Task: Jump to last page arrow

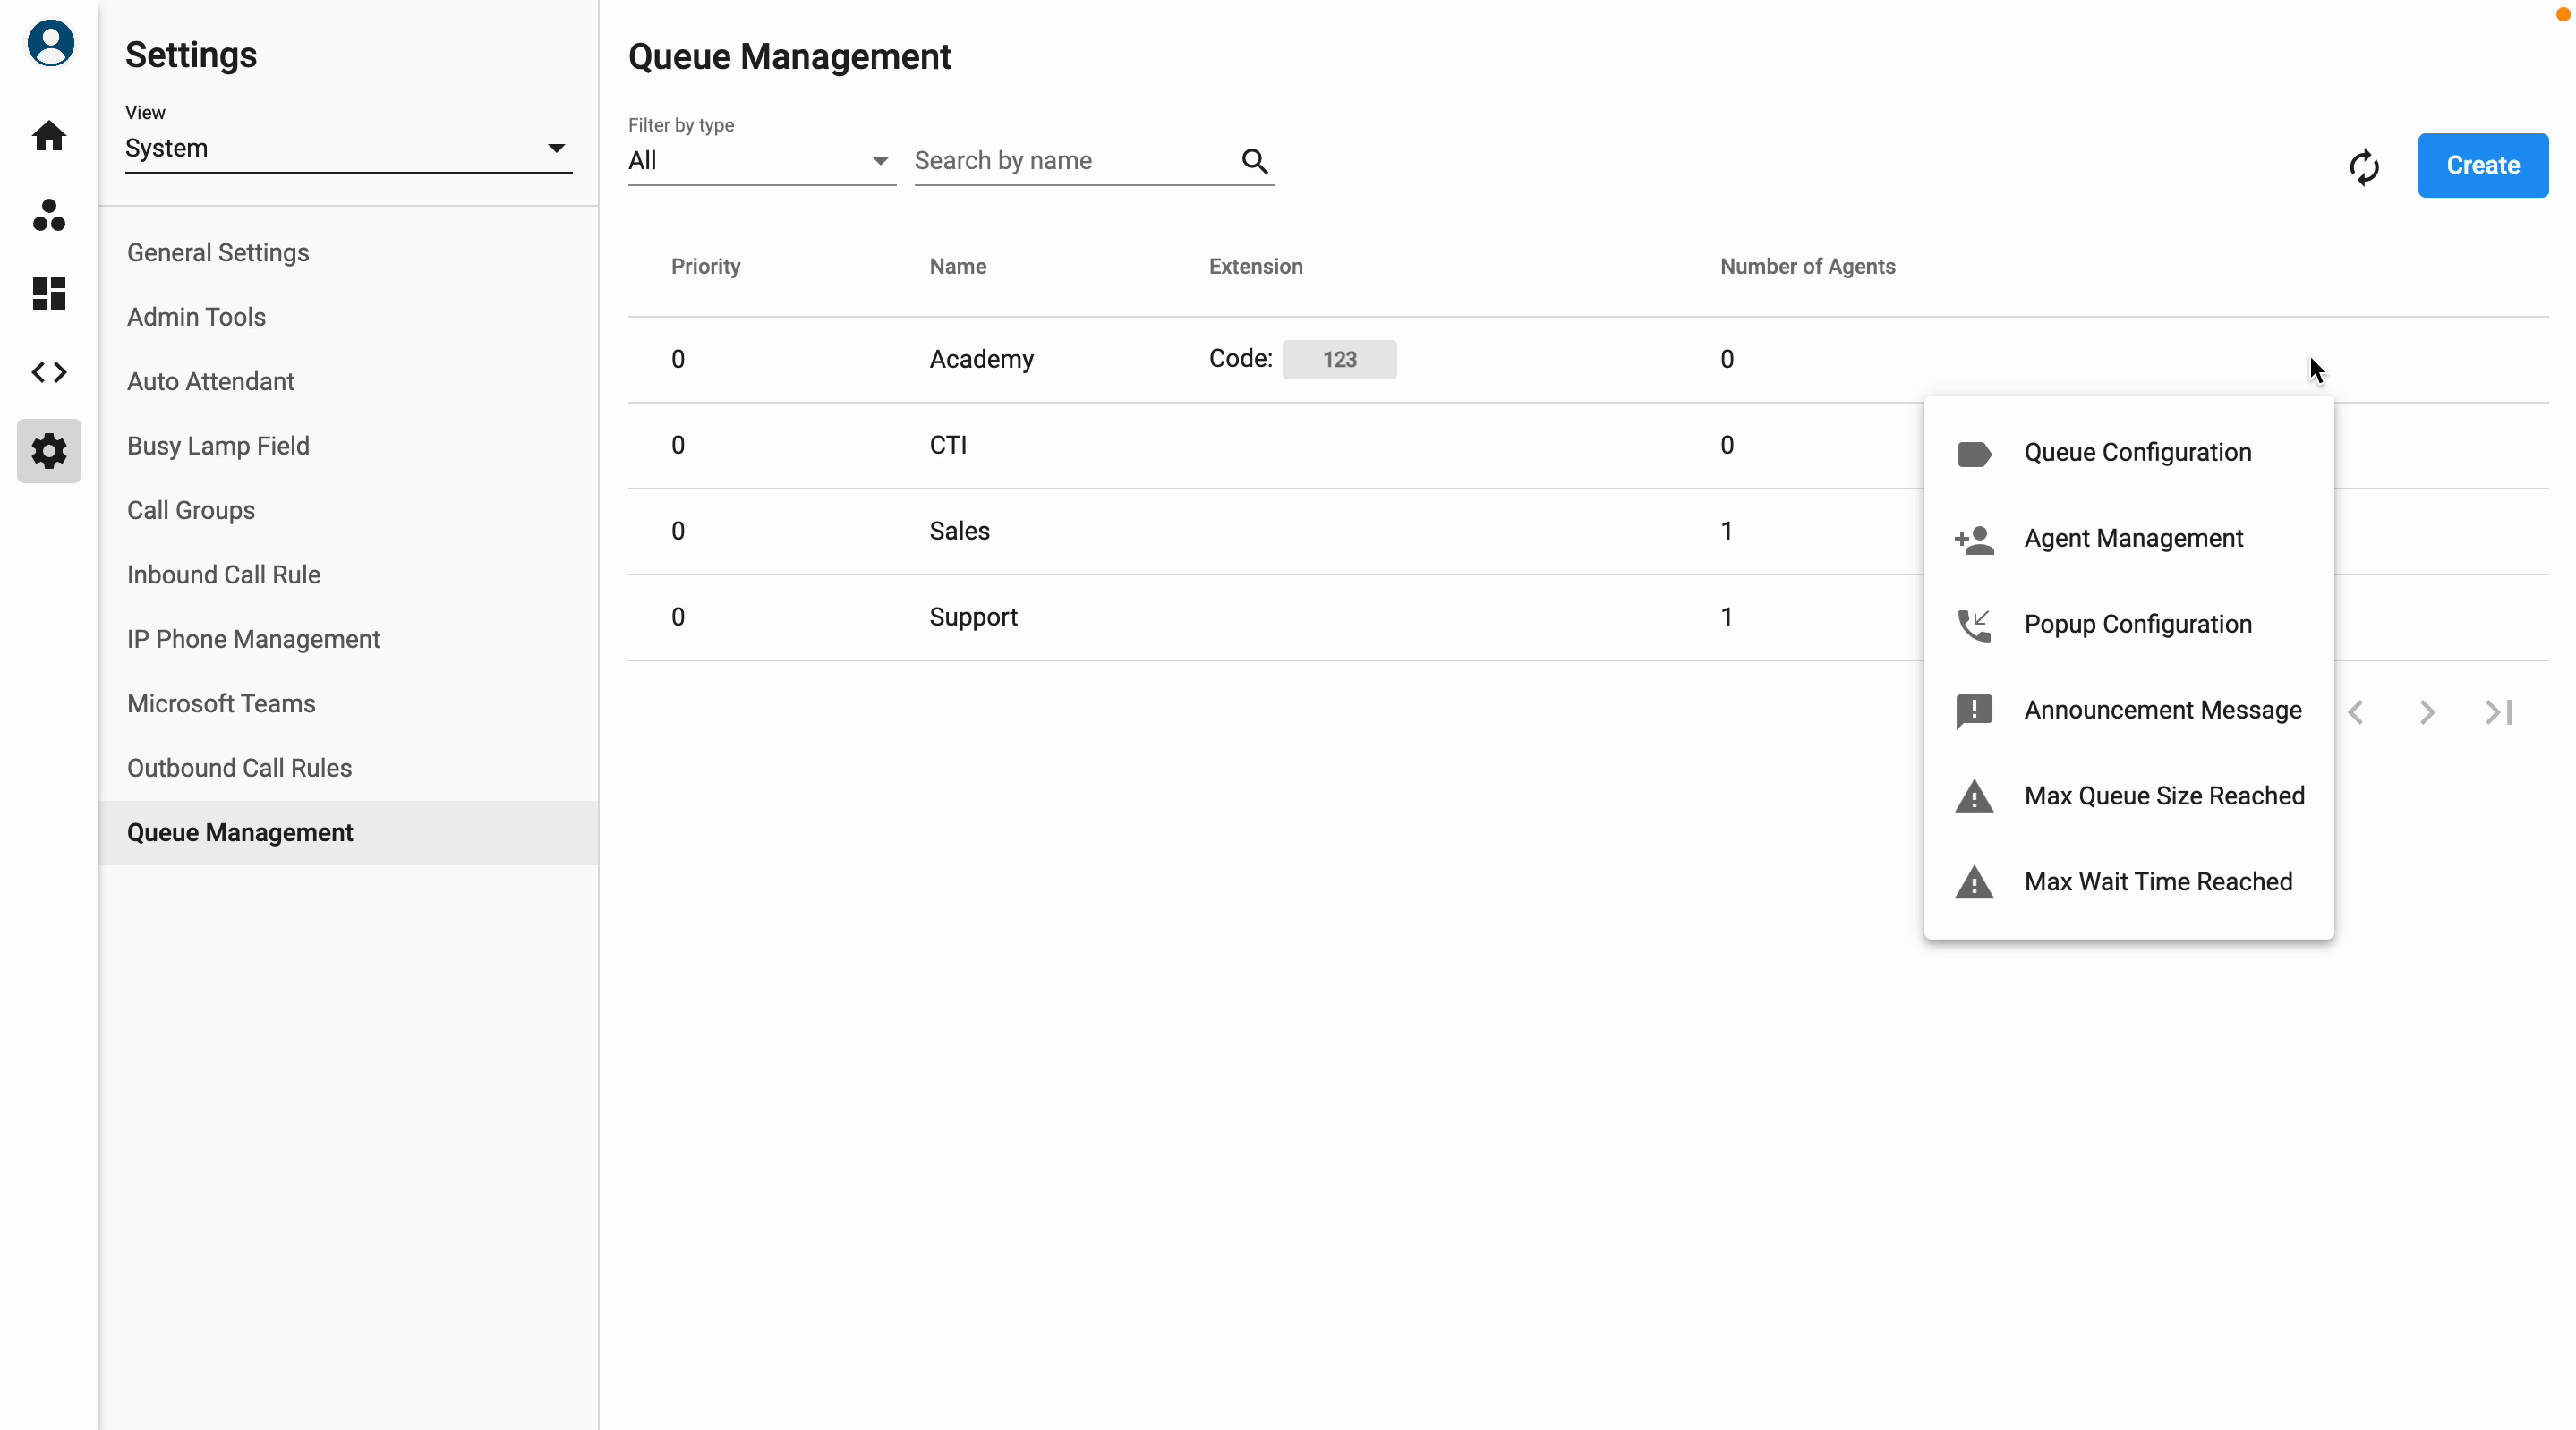Action: click(x=2499, y=712)
